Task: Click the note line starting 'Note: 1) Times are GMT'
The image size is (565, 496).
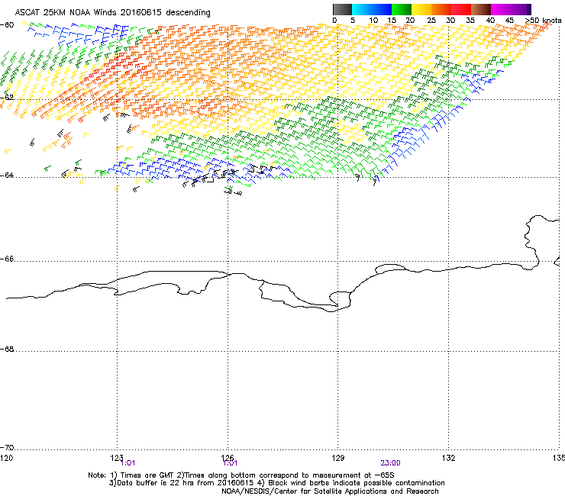Action: coord(241,475)
